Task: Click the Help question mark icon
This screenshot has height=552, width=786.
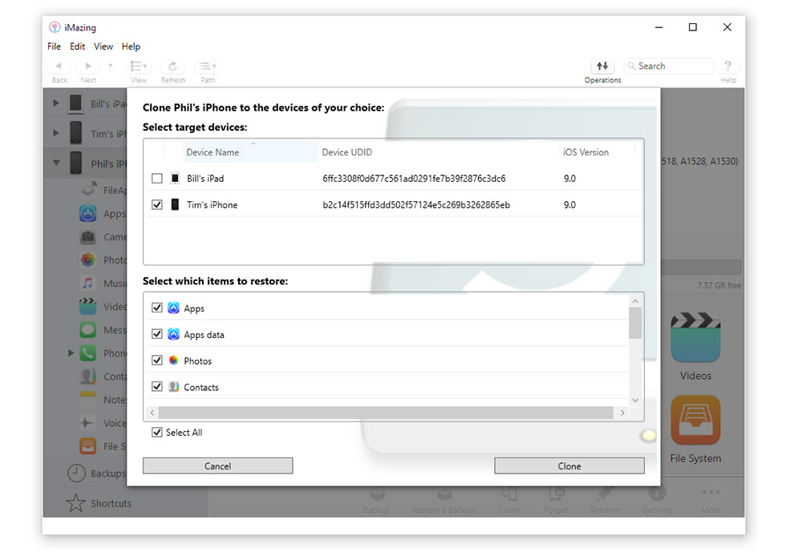Action: pos(727,66)
